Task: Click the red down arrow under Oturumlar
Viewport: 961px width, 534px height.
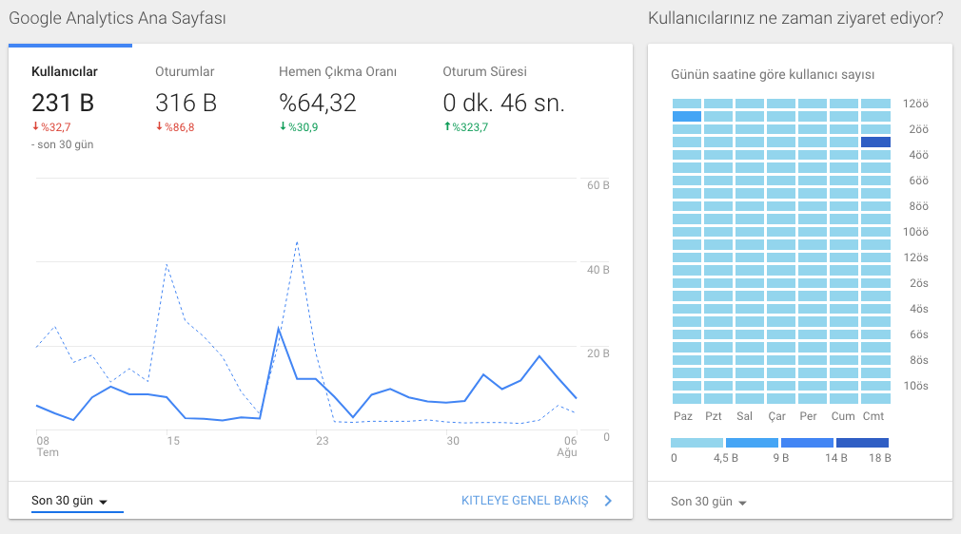Action: coord(159,126)
